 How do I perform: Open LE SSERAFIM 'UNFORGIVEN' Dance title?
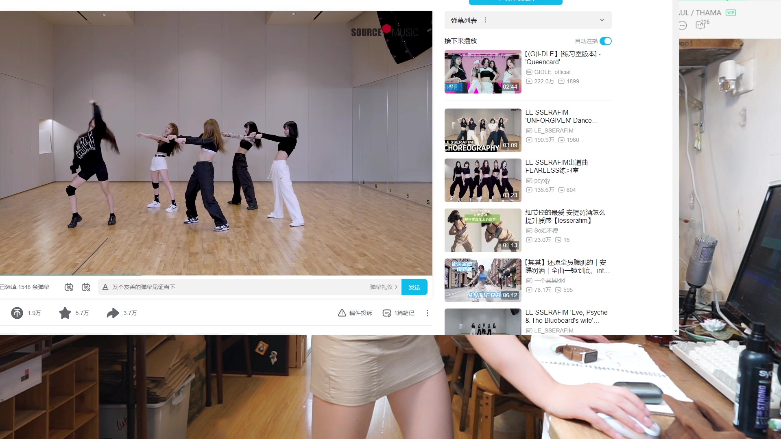pos(561,116)
